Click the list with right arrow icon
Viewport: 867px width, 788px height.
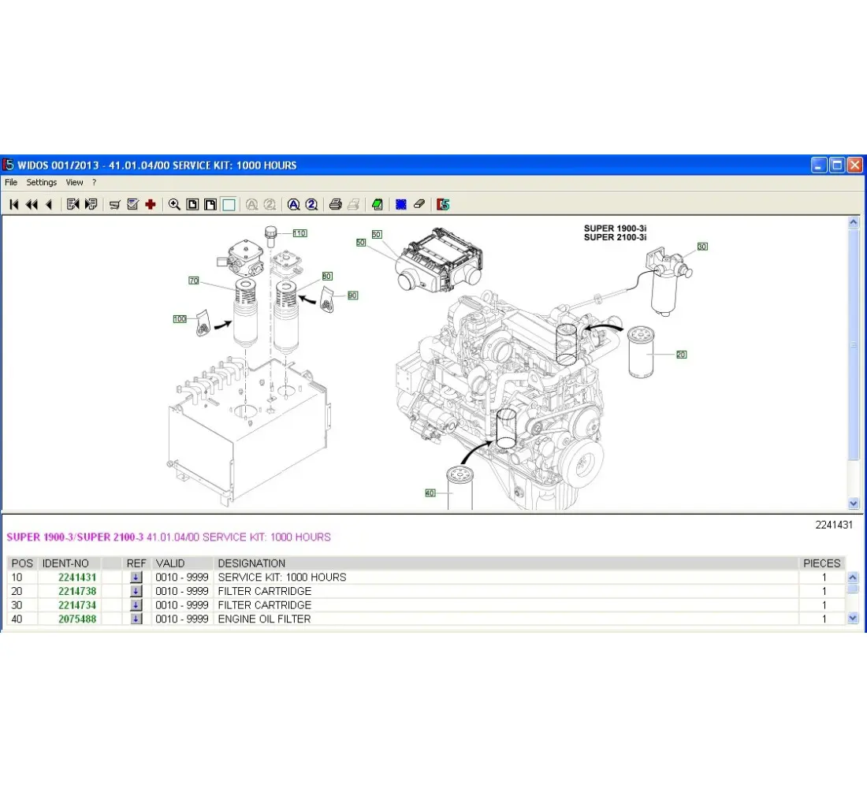pos(91,205)
